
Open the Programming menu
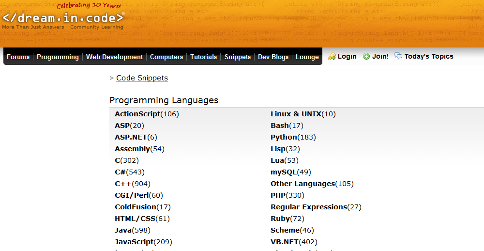tap(58, 57)
